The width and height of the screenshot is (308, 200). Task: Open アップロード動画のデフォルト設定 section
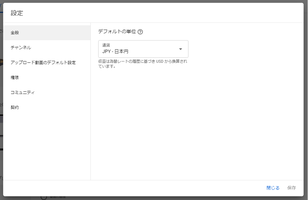47,62
